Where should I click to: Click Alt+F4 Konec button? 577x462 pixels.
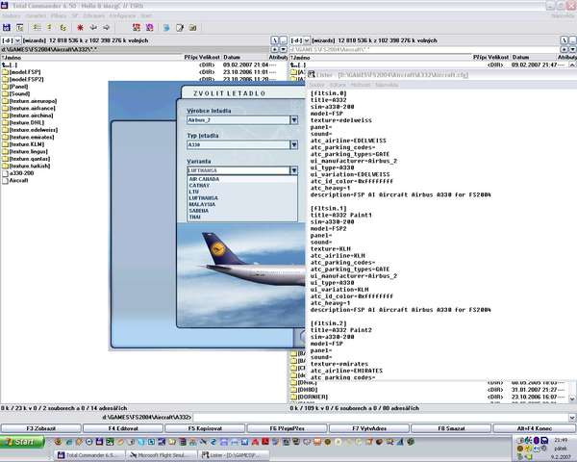click(x=535, y=428)
